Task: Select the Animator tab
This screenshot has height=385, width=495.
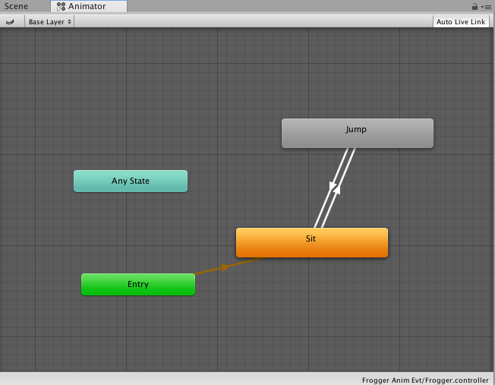Action: click(89, 6)
